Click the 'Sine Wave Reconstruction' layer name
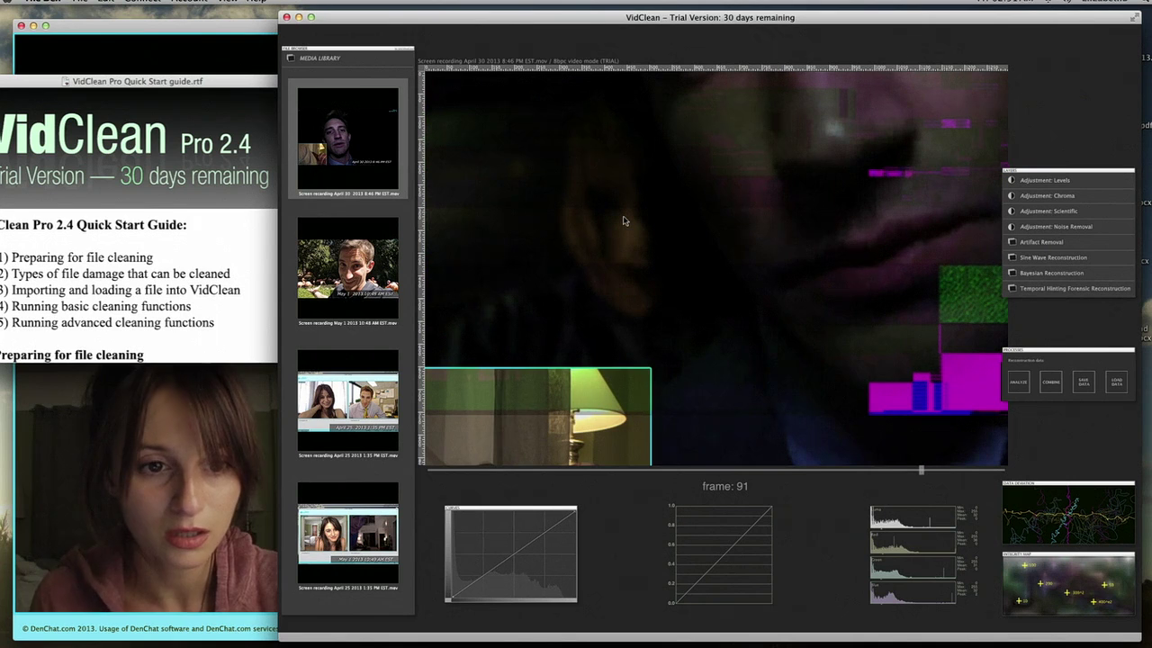1152x648 pixels. tap(1053, 257)
